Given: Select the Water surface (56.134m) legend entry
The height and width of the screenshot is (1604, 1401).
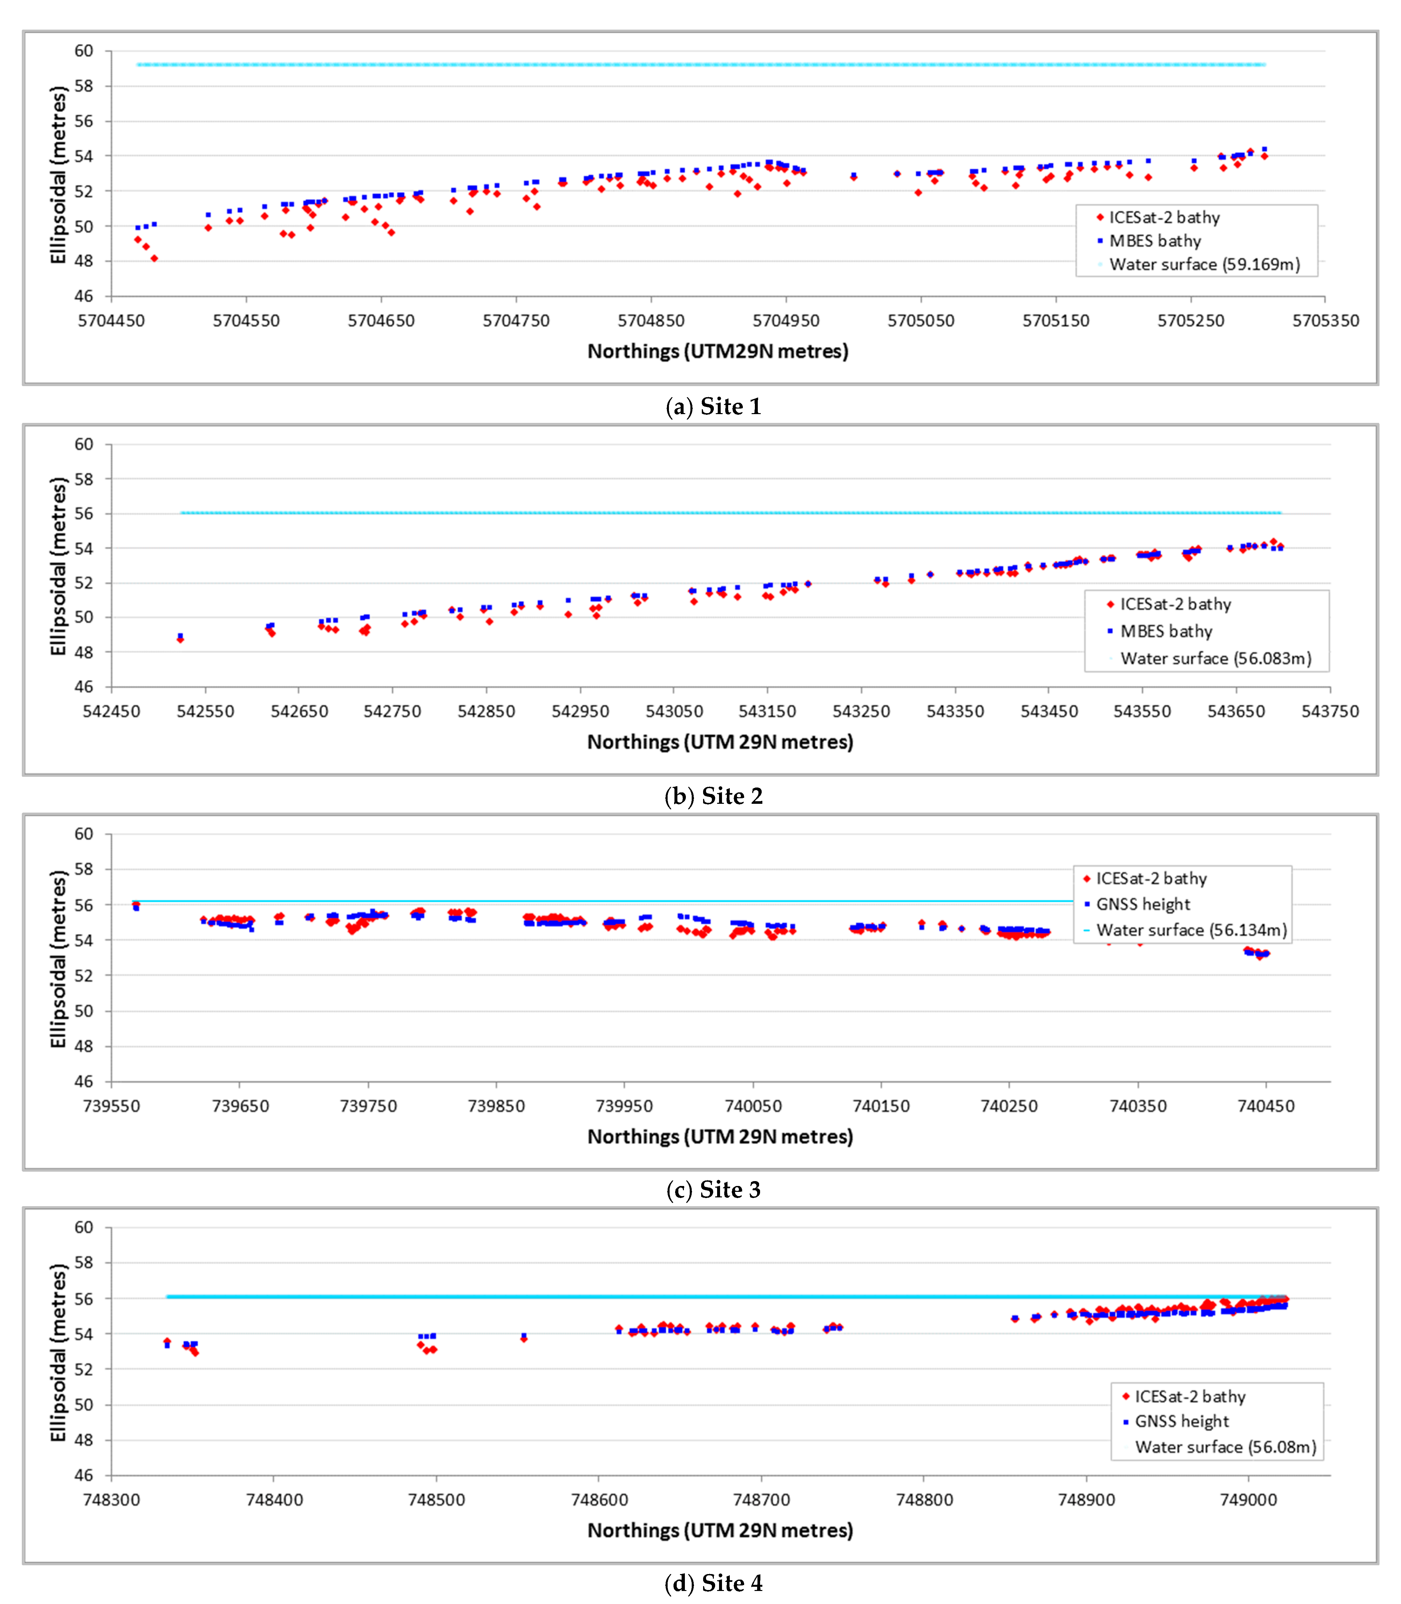Looking at the screenshot, I should pos(1185,930).
